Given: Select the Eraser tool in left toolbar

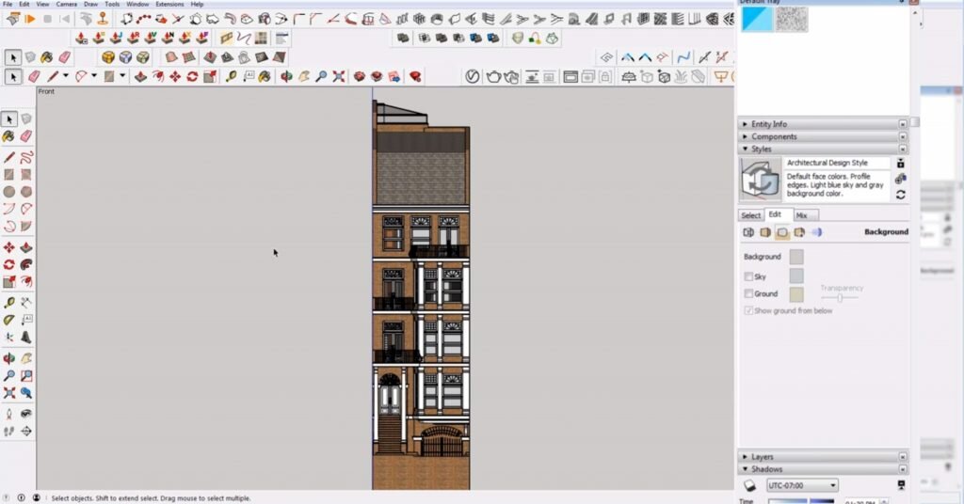Looking at the screenshot, I should tap(25, 136).
